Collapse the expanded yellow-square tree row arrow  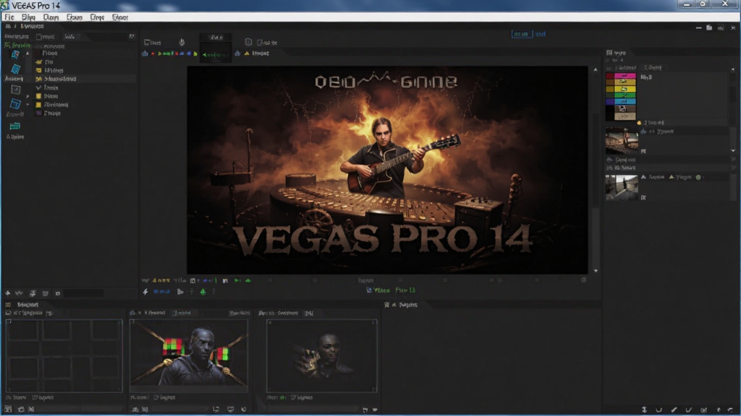[27, 105]
